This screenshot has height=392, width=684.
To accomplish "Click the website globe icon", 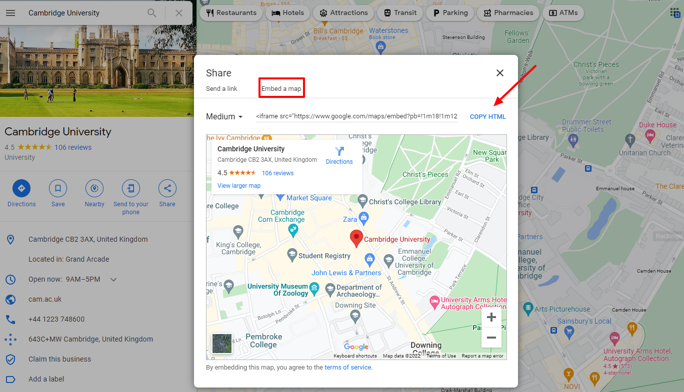I will (x=10, y=299).
